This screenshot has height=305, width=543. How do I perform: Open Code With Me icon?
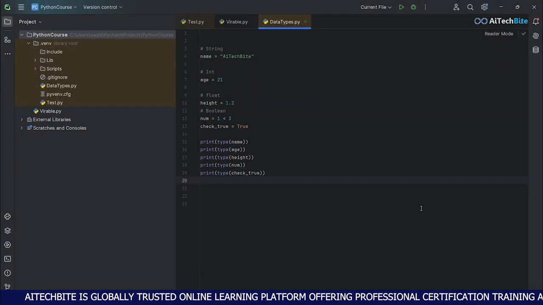click(x=456, y=7)
